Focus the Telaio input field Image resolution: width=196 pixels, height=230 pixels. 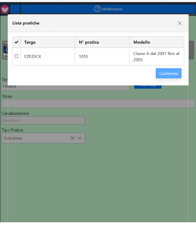click(98, 103)
